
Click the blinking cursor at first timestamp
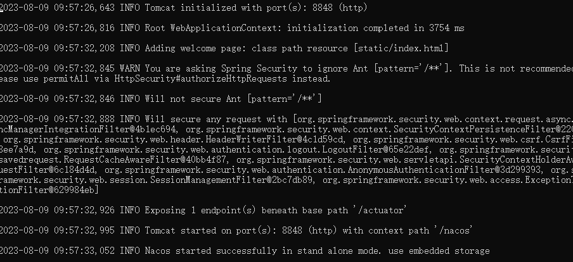(x=1, y=8)
